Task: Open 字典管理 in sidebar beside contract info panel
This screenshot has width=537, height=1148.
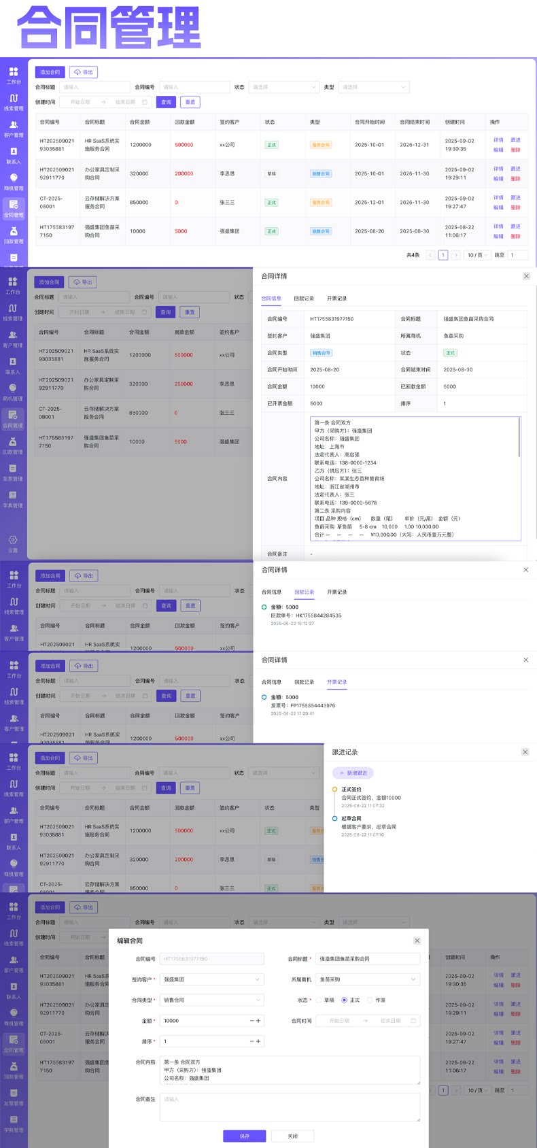Action: 13,499
